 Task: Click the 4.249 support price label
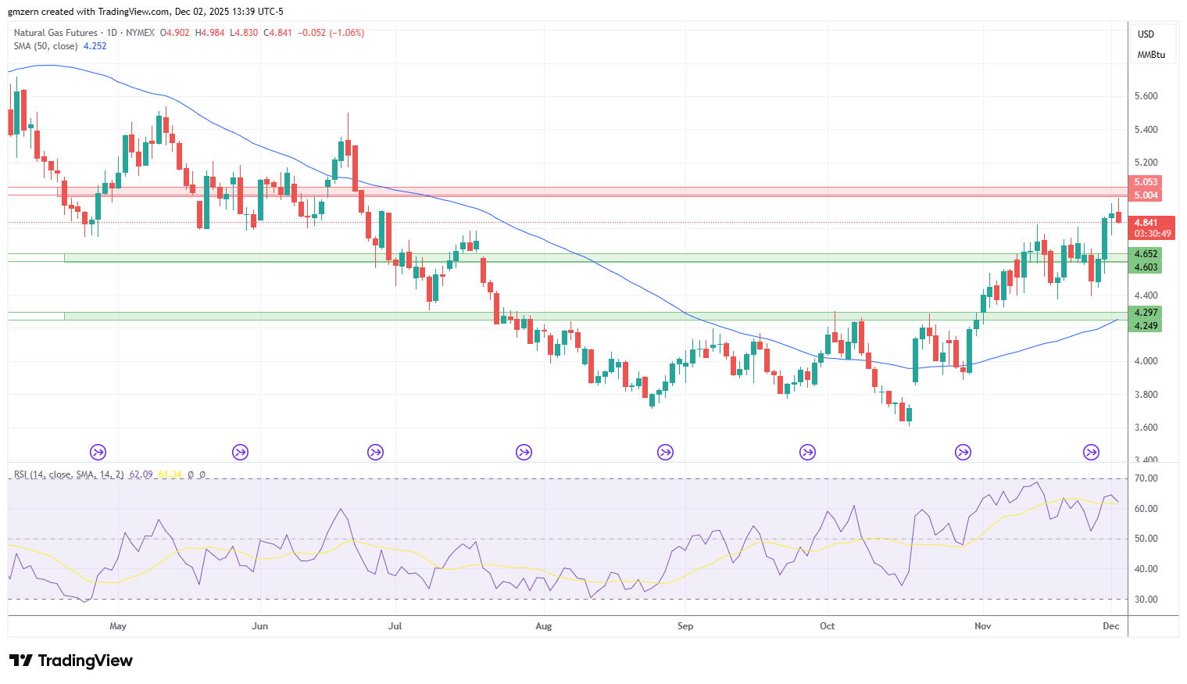coord(1146,326)
